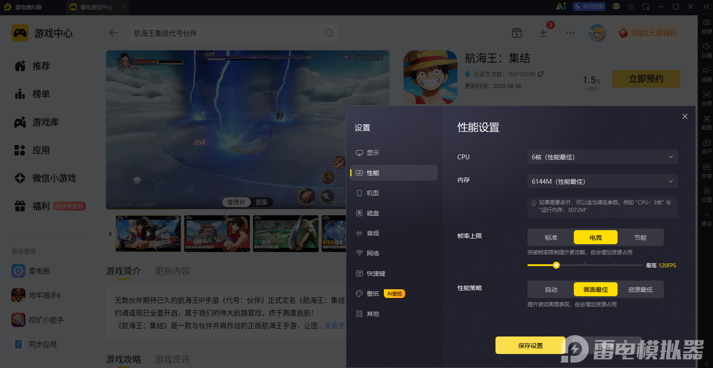Open the 福利 gift section
This screenshot has width=713, height=368.
32,206
